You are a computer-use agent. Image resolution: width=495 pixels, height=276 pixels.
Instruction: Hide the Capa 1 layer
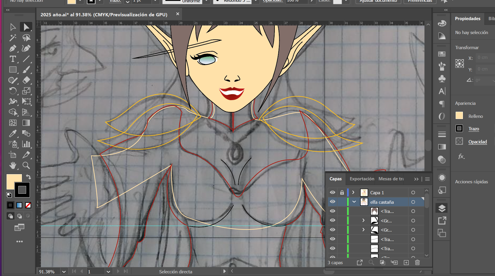[x=333, y=192]
